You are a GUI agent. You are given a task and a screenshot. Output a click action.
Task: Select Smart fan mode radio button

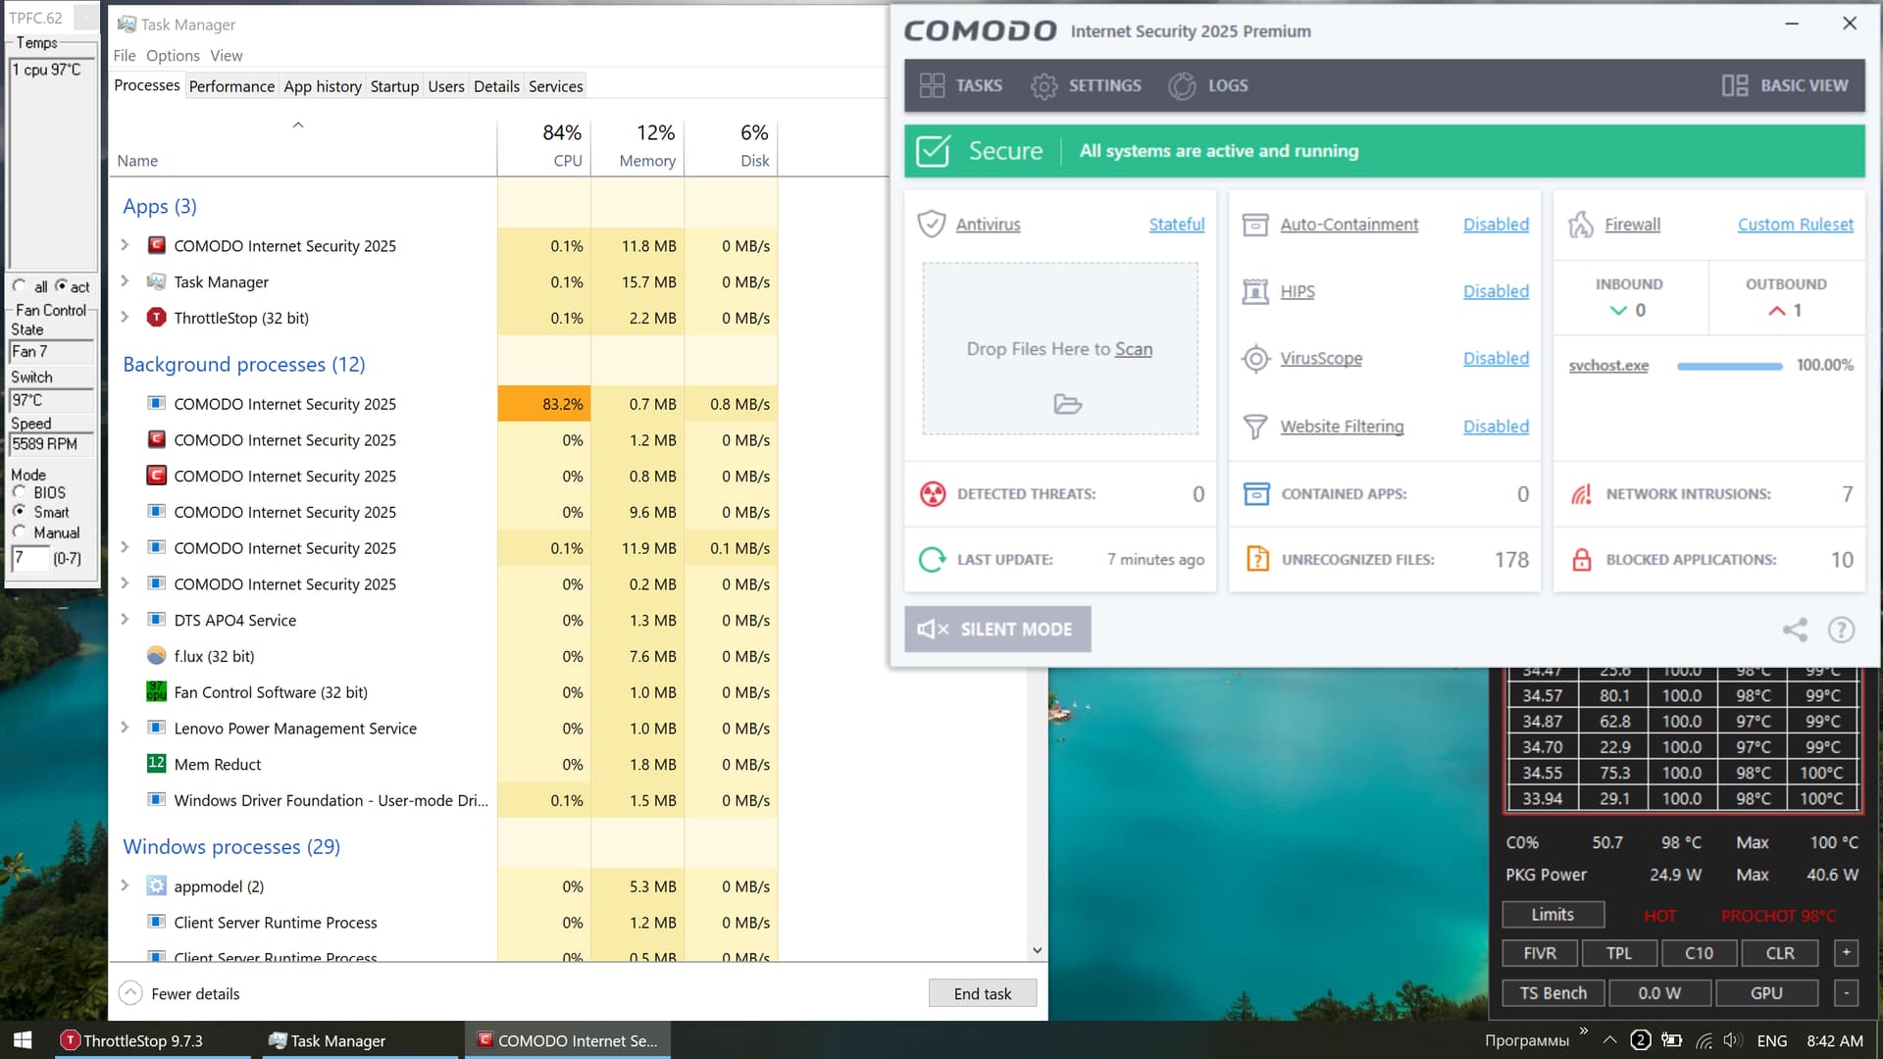pos(20,512)
